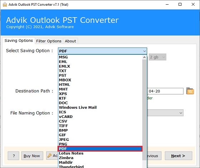Screen dimensions: 200x168
Task: Select MBOX in the format list
Action: [x=100, y=80]
